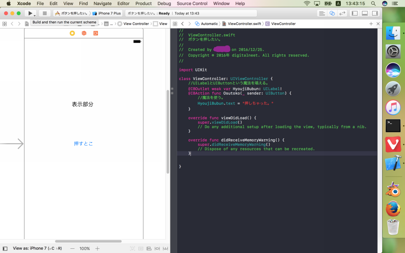Select the yellow View Controller dock icon

coord(72,33)
